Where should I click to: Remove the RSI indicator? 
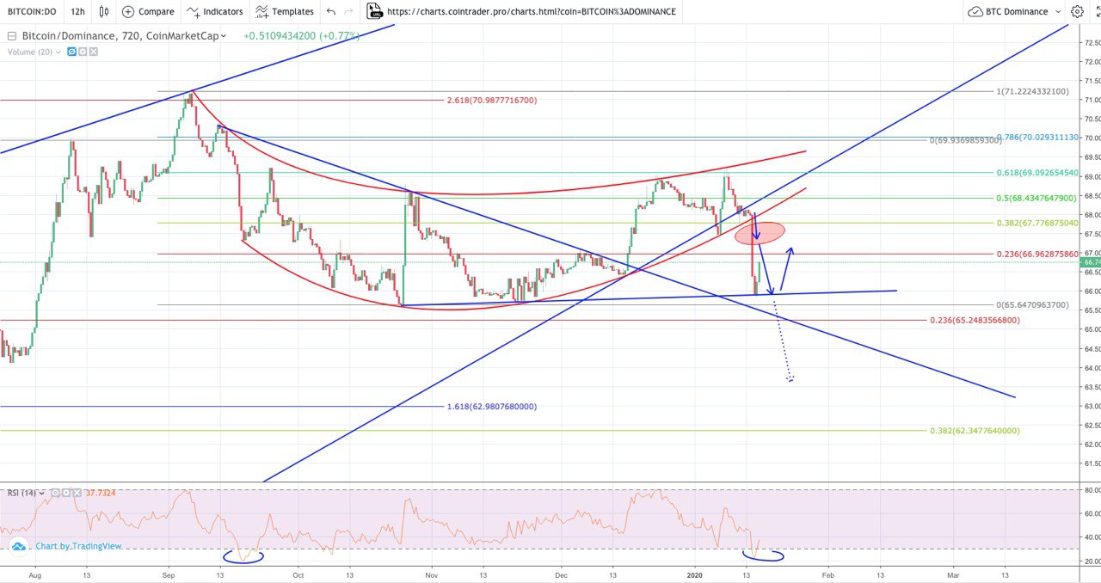[x=77, y=493]
